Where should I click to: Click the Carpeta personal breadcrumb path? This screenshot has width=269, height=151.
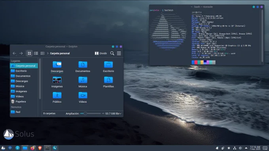click(60, 53)
